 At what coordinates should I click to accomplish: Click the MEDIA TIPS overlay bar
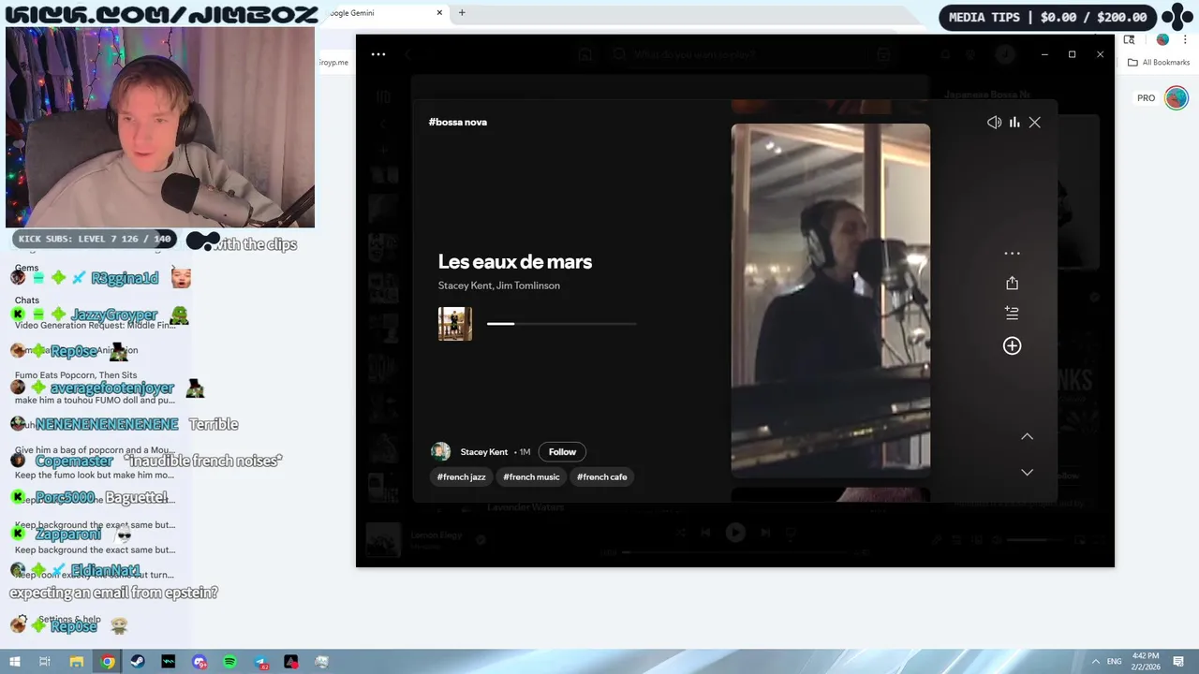(x=1048, y=17)
